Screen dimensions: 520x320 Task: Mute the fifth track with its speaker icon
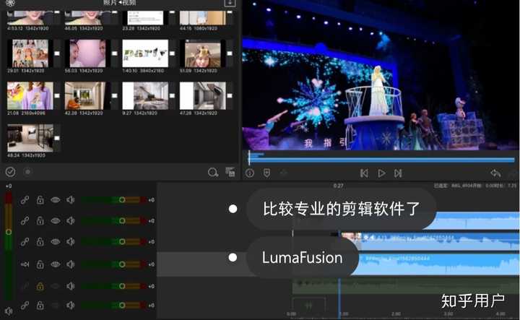point(70,286)
